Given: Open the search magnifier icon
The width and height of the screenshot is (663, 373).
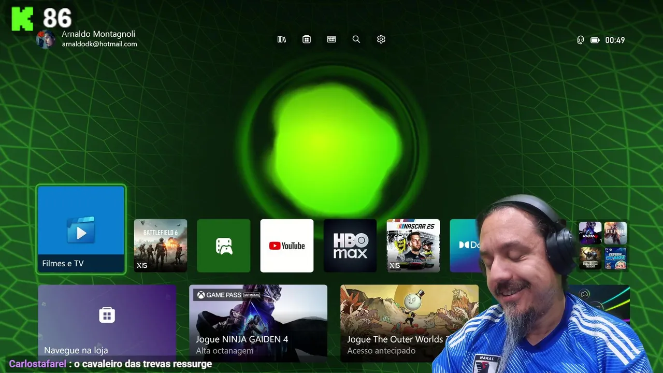Looking at the screenshot, I should point(356,39).
